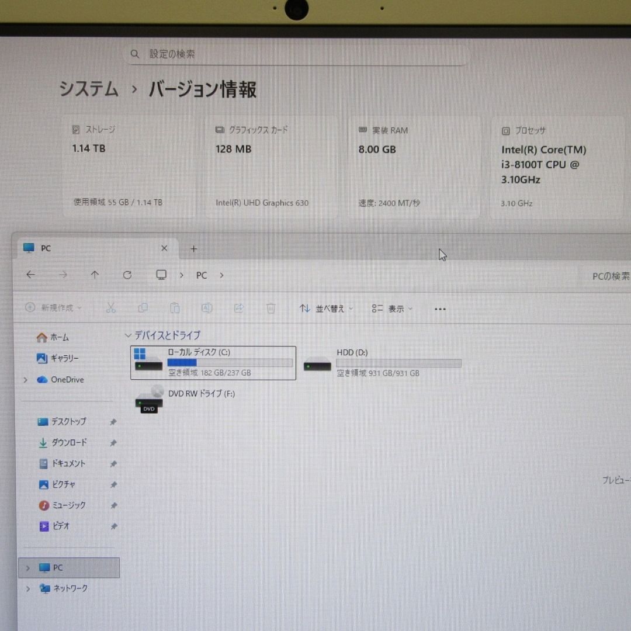The width and height of the screenshot is (631, 631).
Task: Open the 新規作成 new item menu
Action: pyautogui.click(x=53, y=308)
